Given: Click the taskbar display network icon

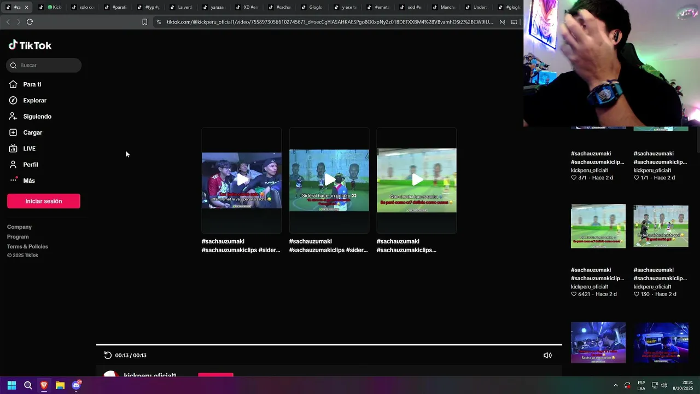Looking at the screenshot, I should [x=655, y=385].
